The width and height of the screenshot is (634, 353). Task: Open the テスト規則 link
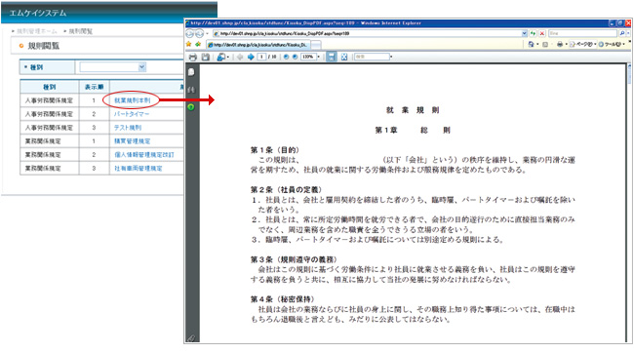[128, 128]
